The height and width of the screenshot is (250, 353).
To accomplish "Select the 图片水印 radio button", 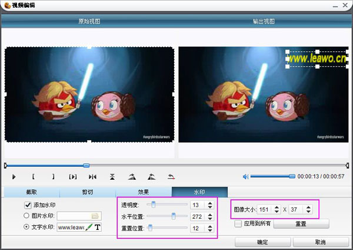I will 26,215.
